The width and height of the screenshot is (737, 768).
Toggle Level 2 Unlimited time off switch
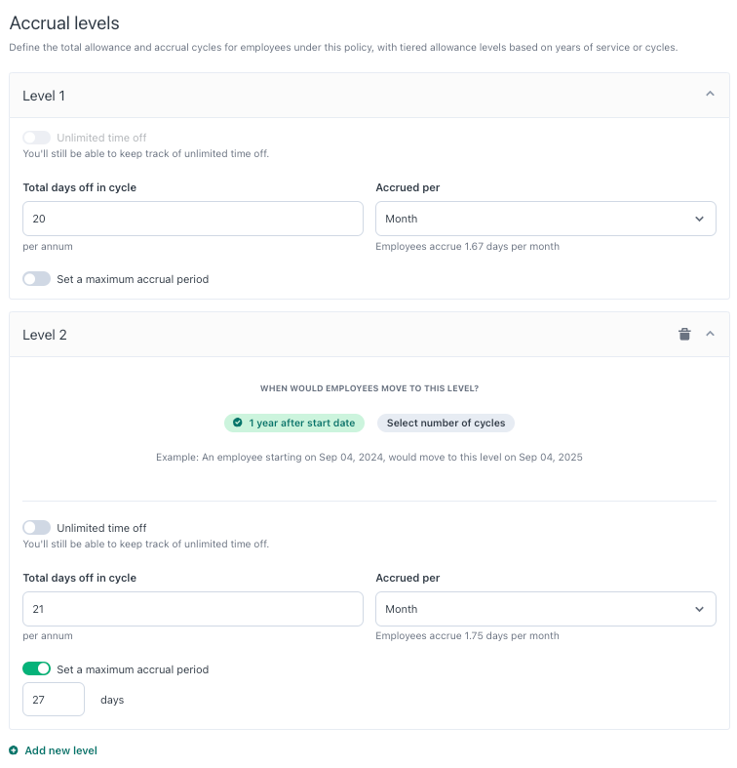(37, 528)
